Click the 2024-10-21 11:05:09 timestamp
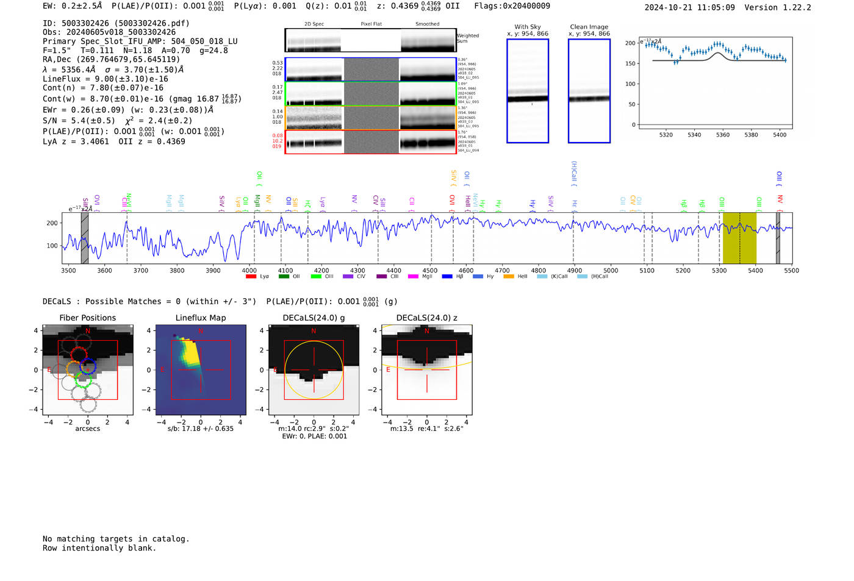 tap(689, 7)
